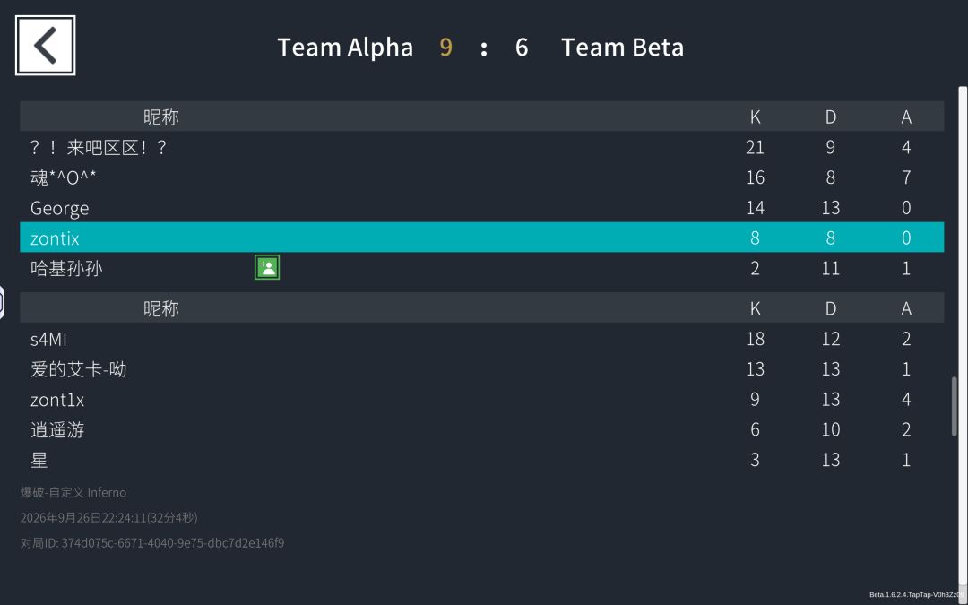Add 哈基孙孙 as a friend
Image resolution: width=968 pixels, height=605 pixels.
coord(267,267)
